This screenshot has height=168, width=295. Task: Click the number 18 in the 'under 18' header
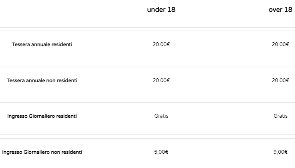tap(171, 10)
